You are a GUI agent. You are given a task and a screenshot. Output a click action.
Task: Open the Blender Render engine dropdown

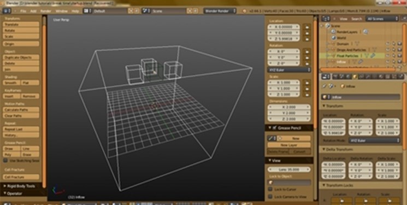point(220,11)
